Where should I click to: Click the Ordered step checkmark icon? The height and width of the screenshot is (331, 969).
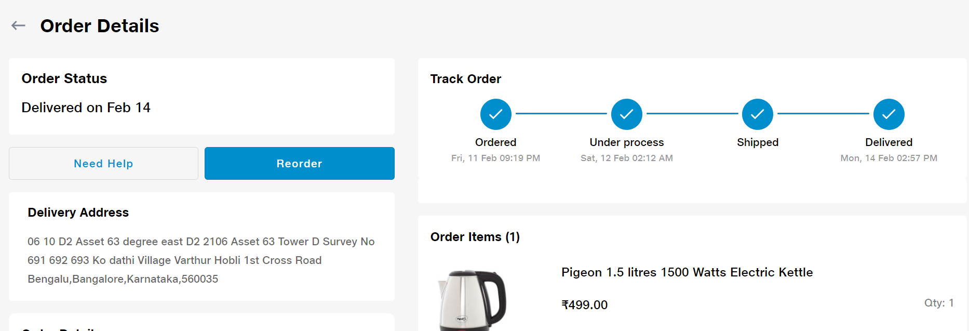[x=495, y=114]
